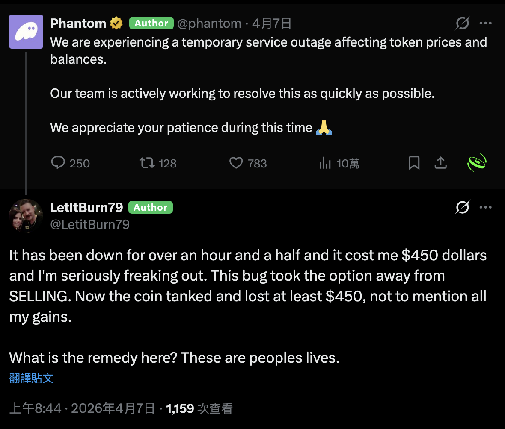505x429 pixels.
Task: Expand options via the ellipsis beside @LetitBurn79
Action: (x=486, y=207)
